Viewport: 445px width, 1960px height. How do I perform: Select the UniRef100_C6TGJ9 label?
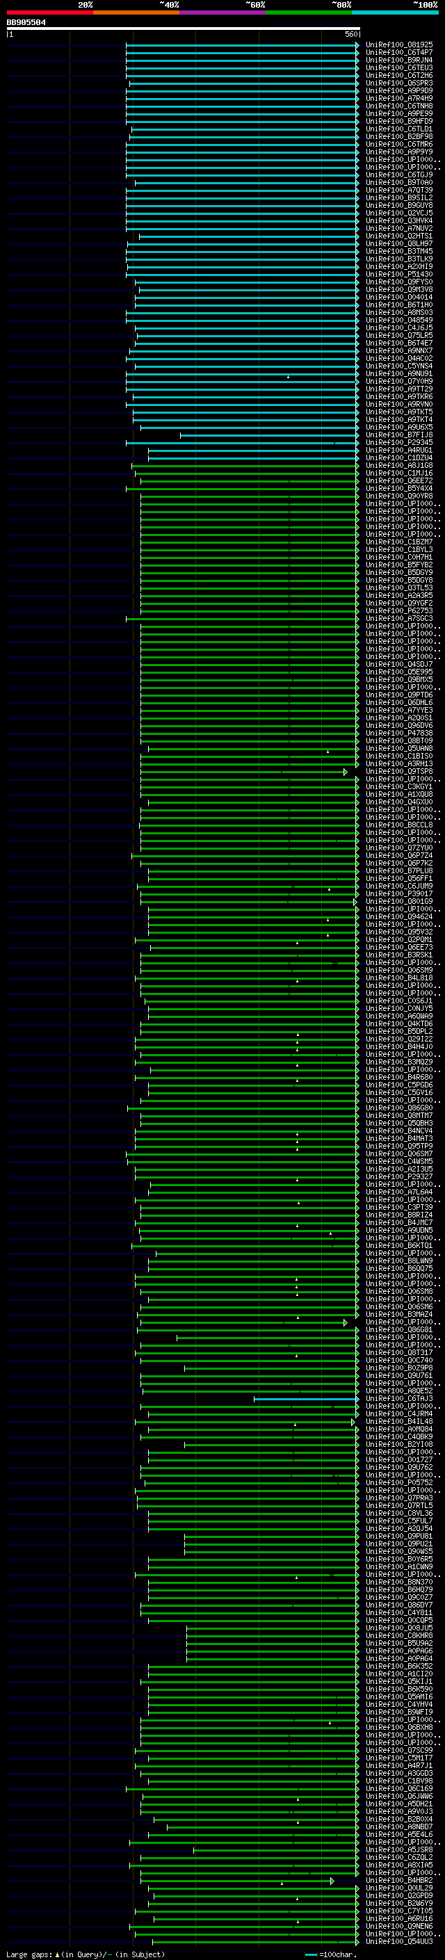point(399,175)
